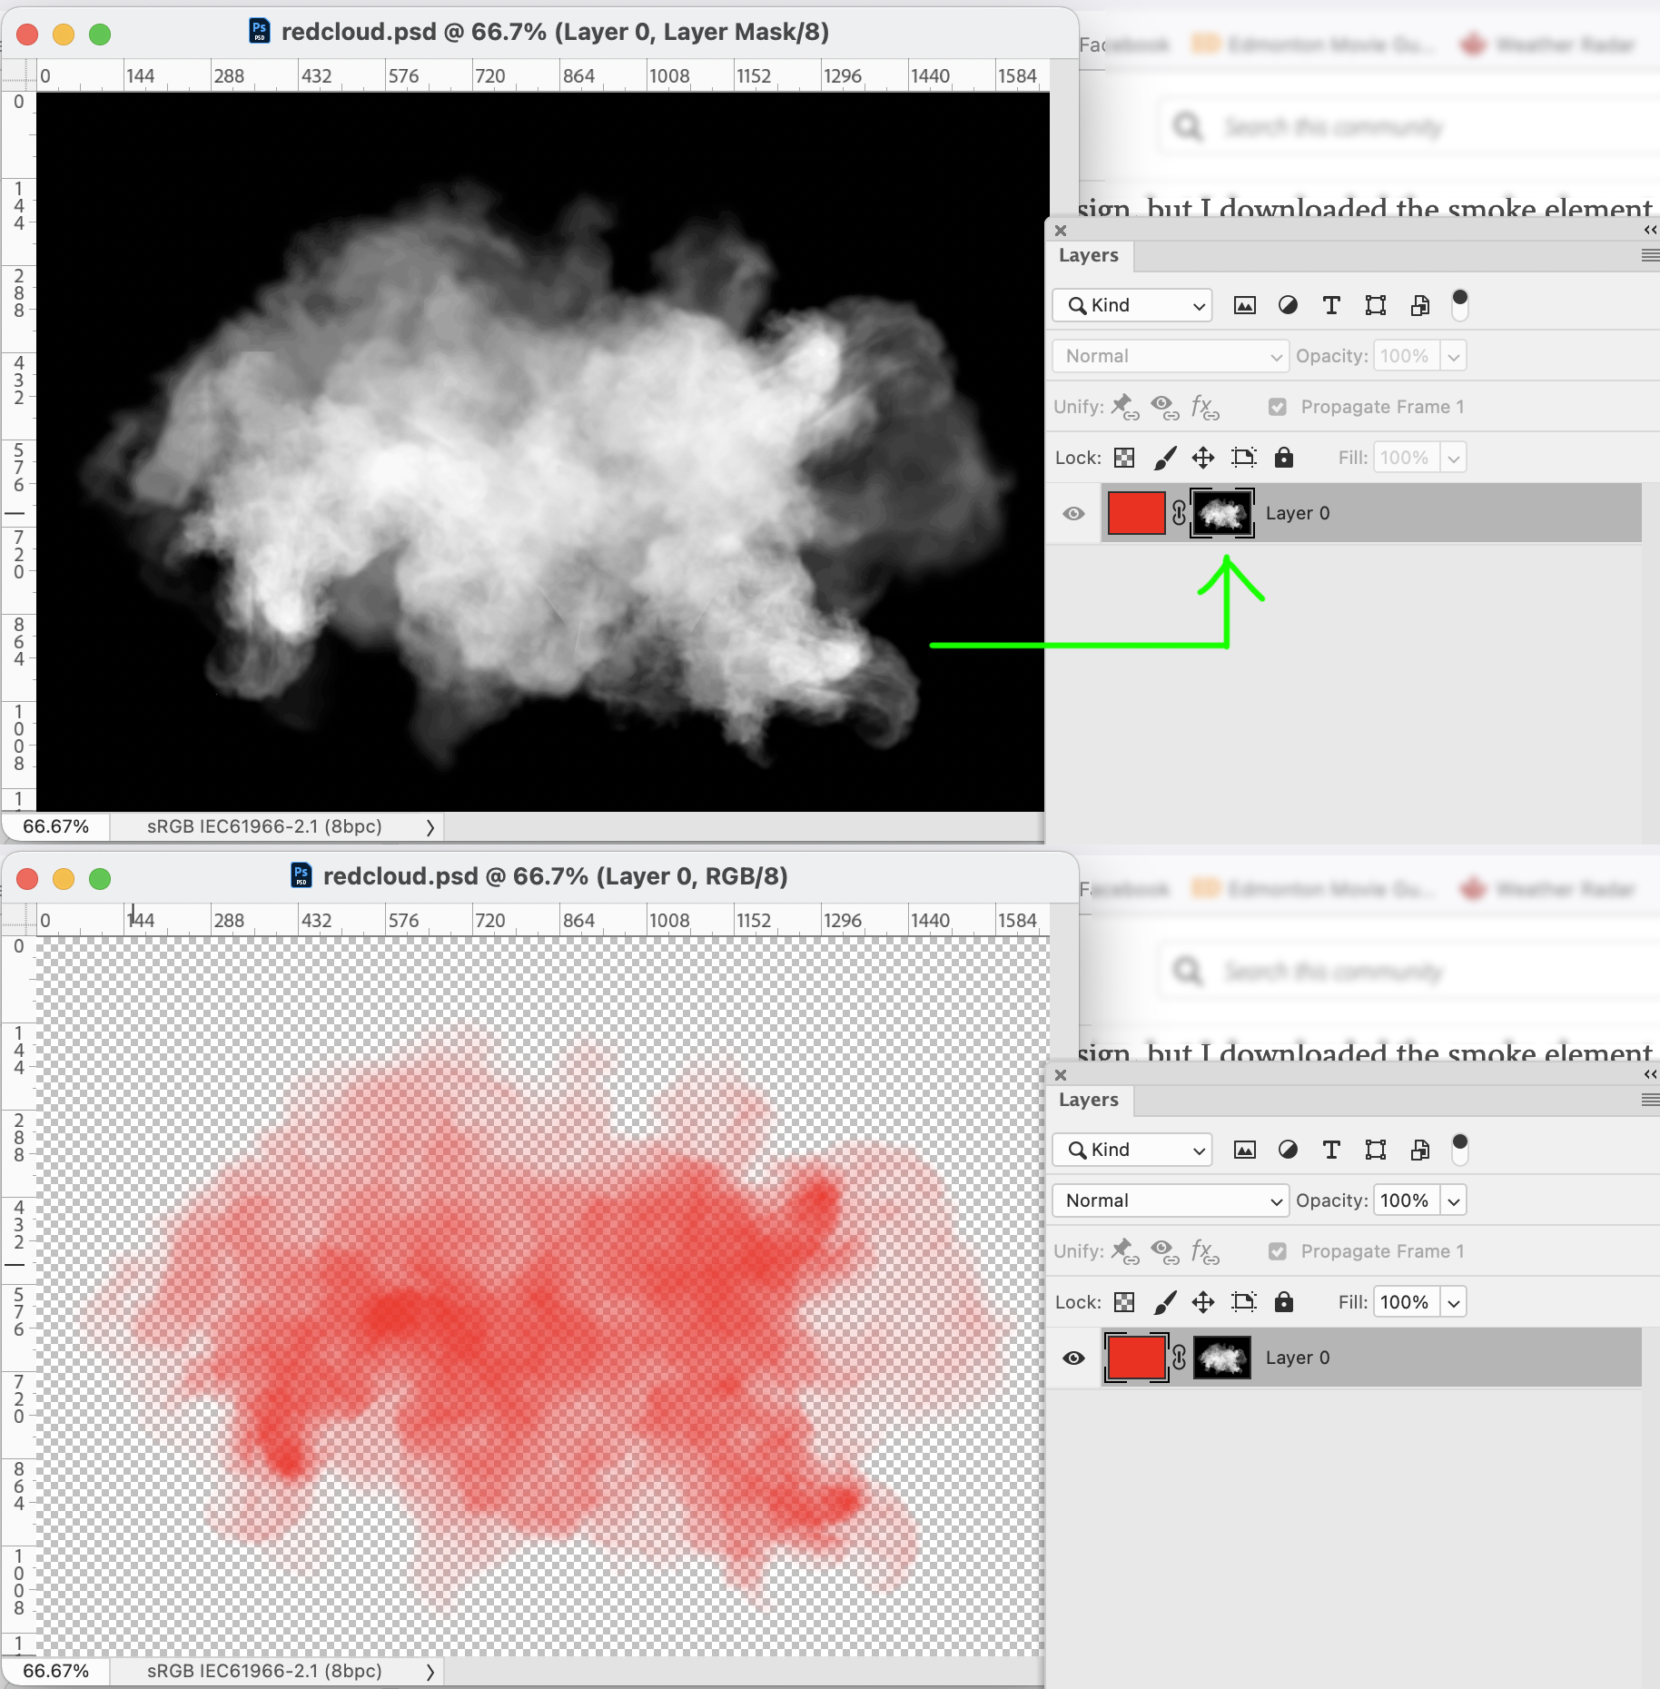
Task: Lock transparent pixels on Layer 0
Action: [x=1123, y=457]
